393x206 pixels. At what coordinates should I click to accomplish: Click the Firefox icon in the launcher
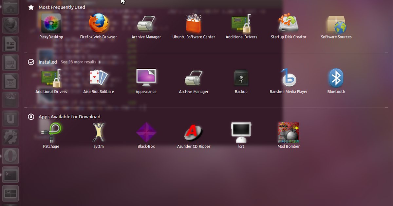coord(10,25)
